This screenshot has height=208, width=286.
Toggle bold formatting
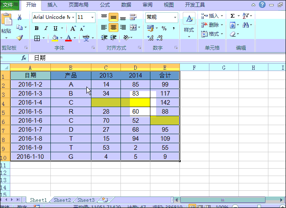pyautogui.click(x=36, y=28)
